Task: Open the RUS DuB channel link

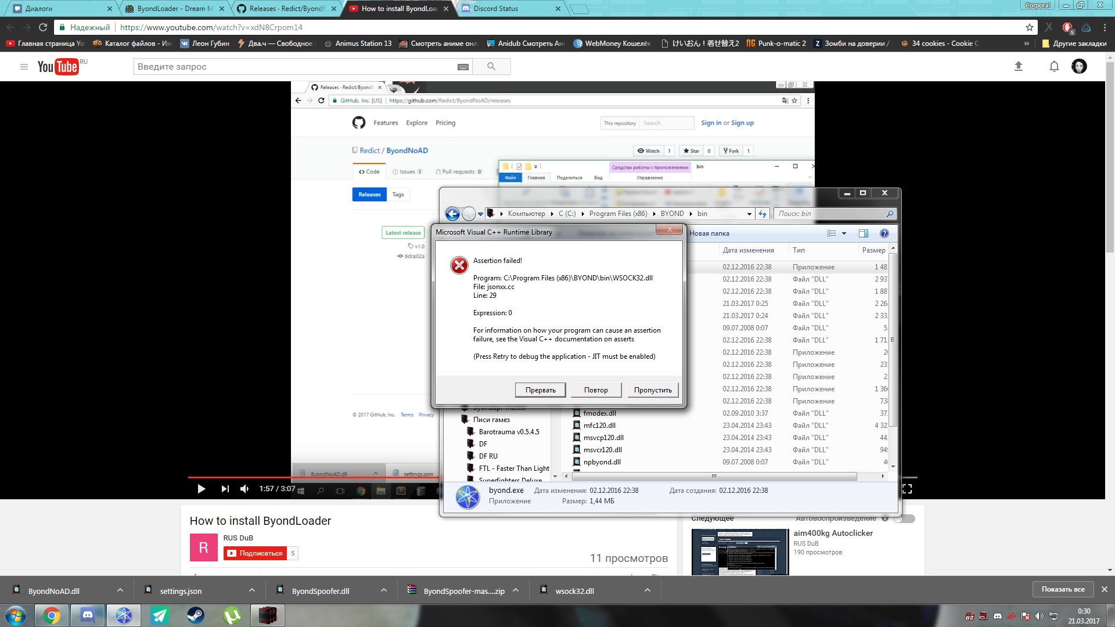Action: [x=238, y=538]
